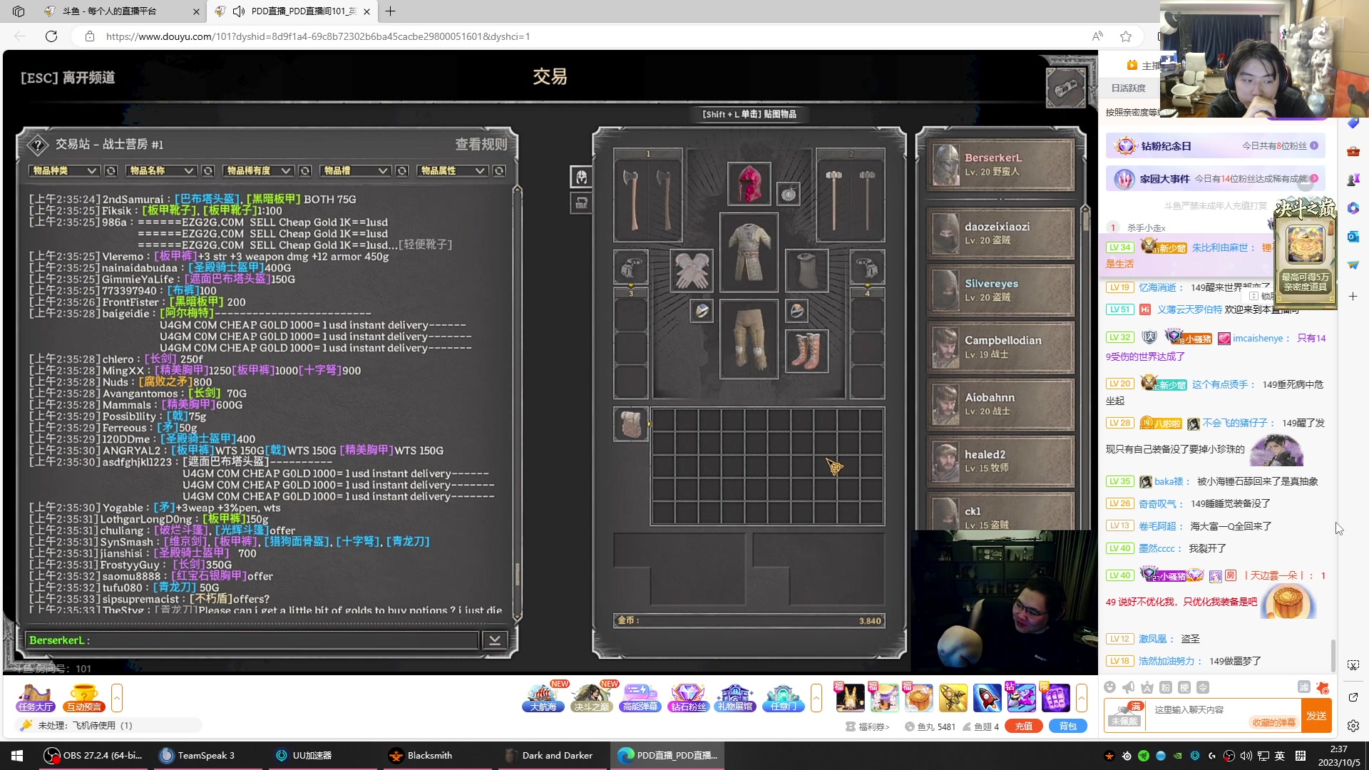This screenshot has width=1369, height=770.
Task: Click the helmet view toggle beside equipment
Action: point(581,177)
